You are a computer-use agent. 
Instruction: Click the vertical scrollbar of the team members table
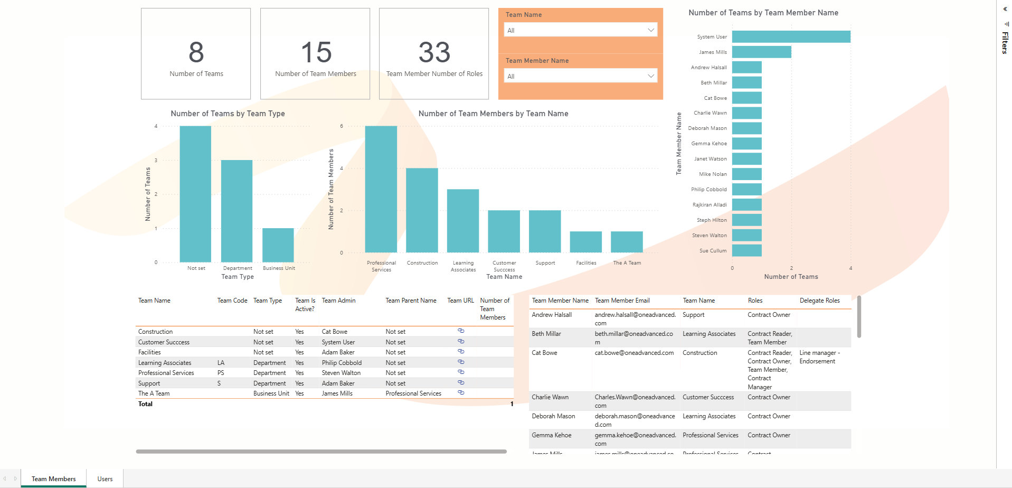click(x=859, y=316)
